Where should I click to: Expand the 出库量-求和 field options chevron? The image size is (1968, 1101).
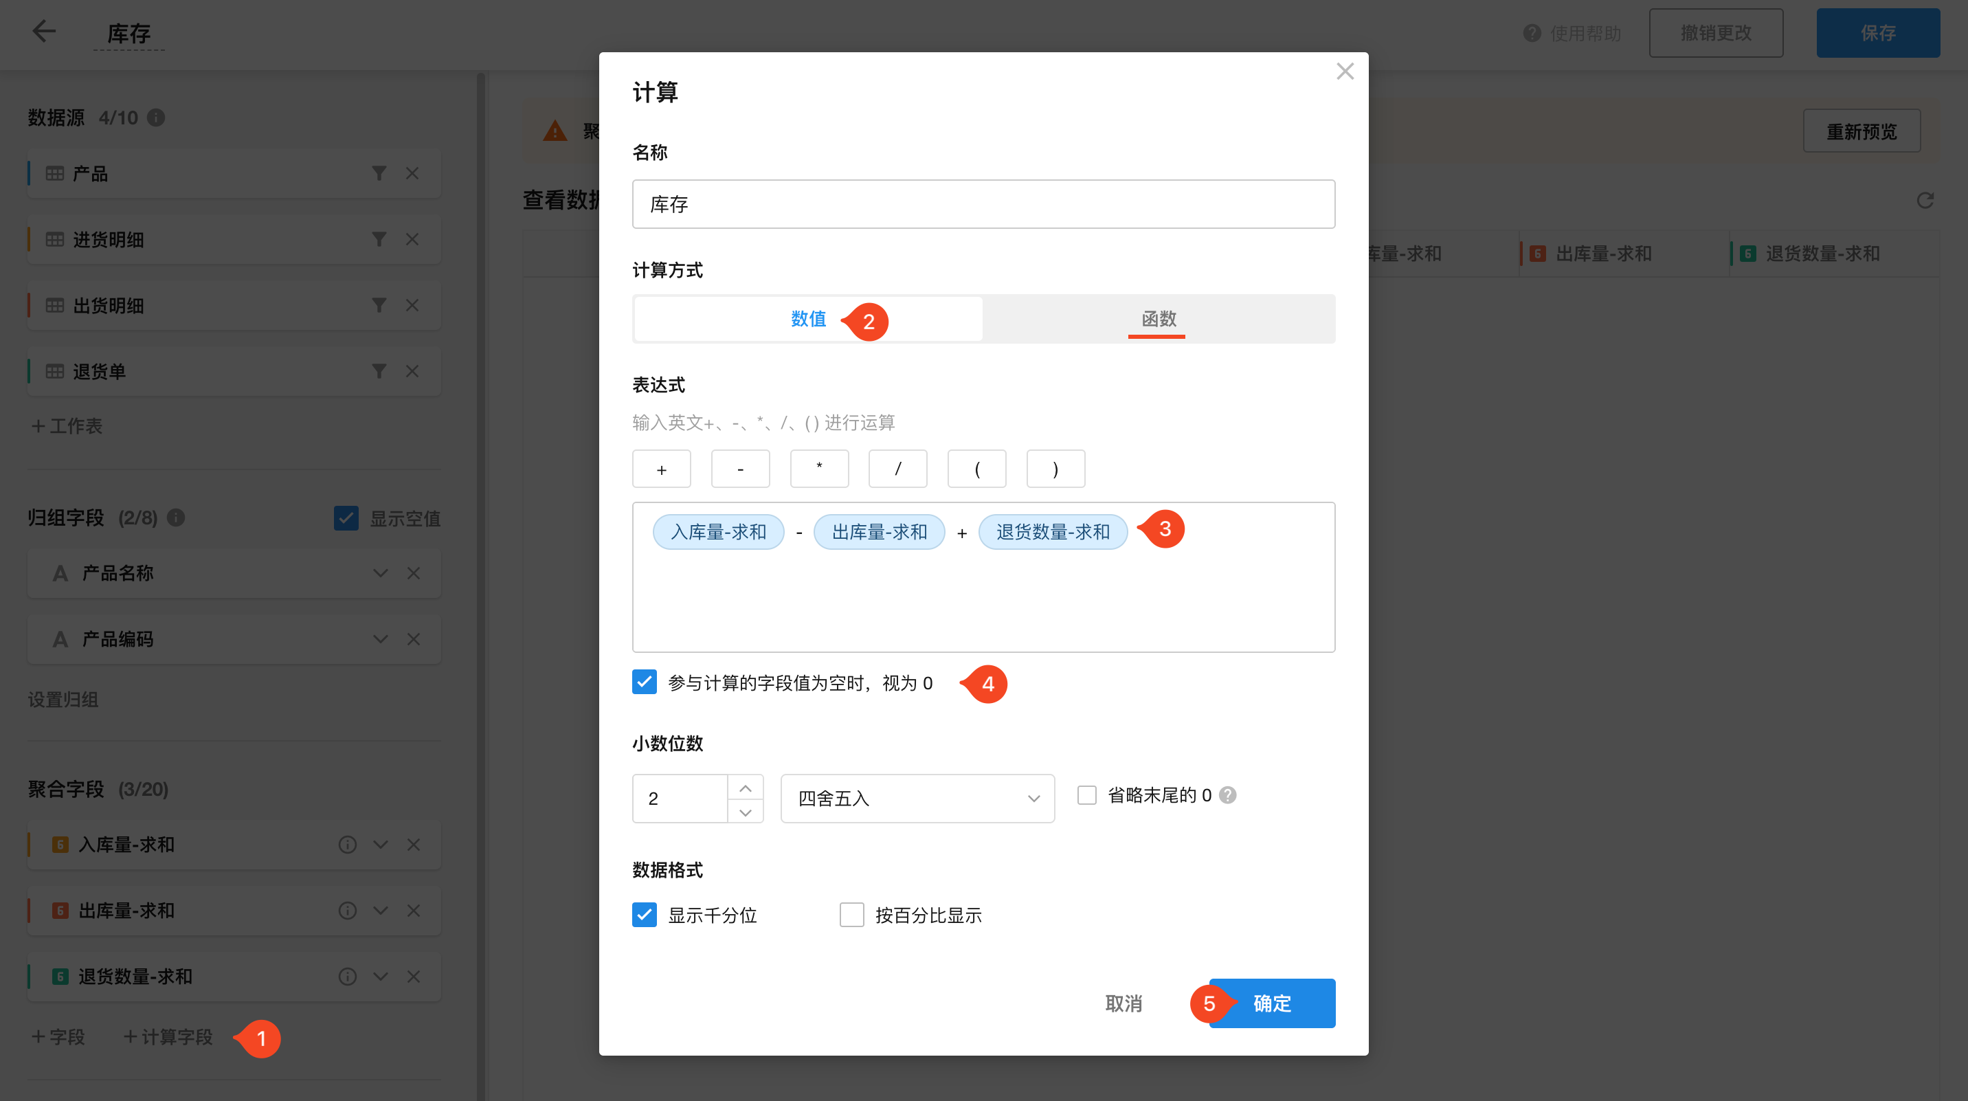click(x=381, y=911)
